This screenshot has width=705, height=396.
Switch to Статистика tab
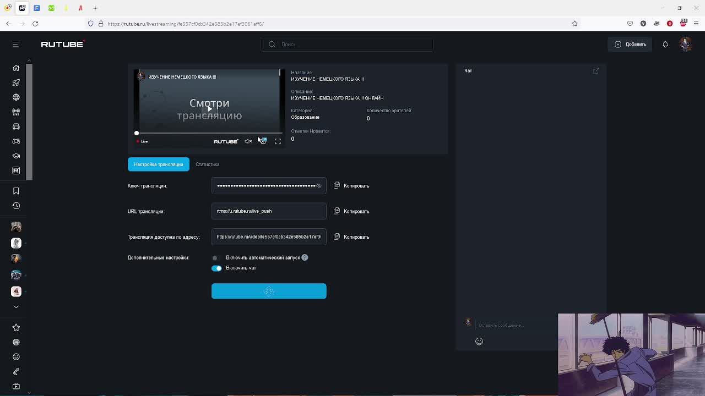click(x=207, y=164)
